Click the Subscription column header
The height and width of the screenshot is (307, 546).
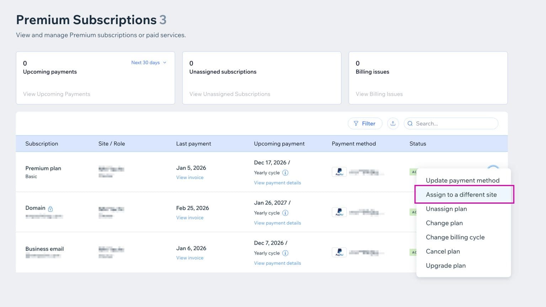pos(42,144)
